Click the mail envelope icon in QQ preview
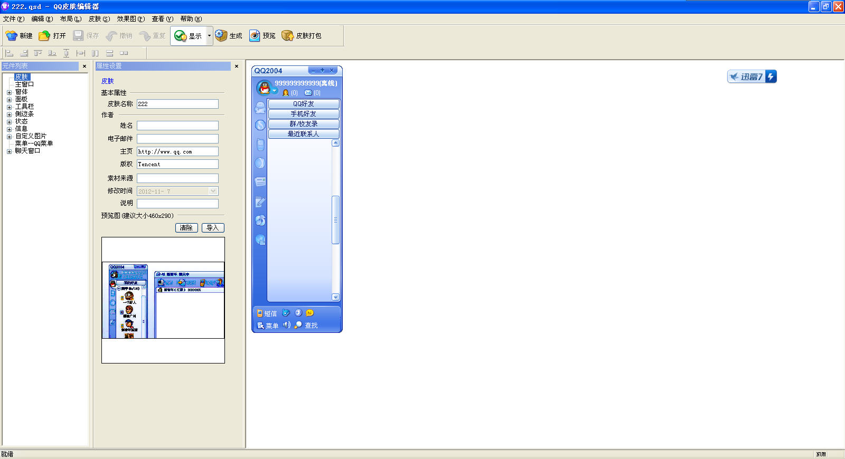This screenshot has height=459, width=845. pos(308,93)
